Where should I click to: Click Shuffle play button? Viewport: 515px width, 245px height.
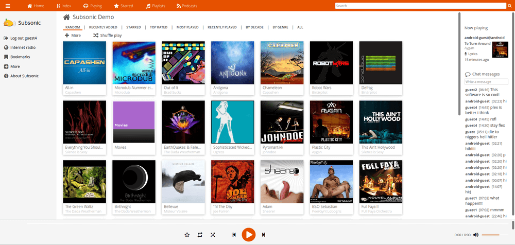click(108, 36)
